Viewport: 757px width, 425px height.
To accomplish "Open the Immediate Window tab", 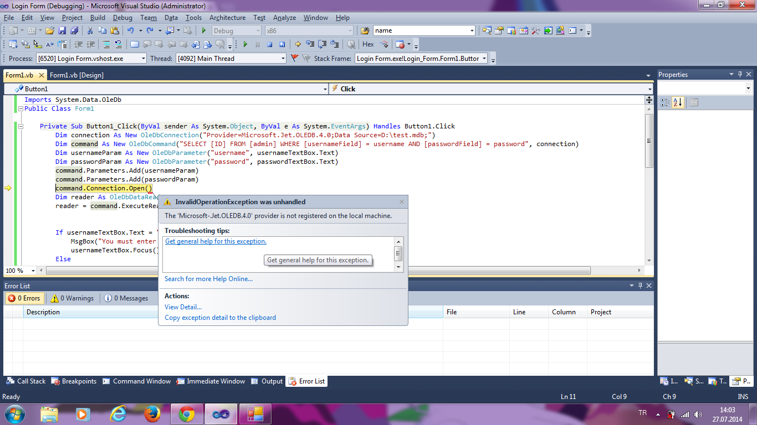I will click(211, 381).
